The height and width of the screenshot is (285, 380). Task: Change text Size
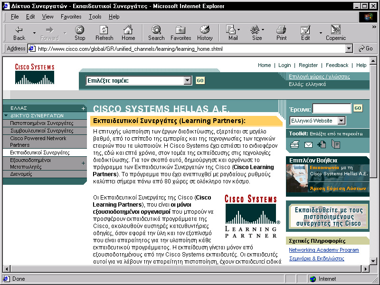click(257, 33)
